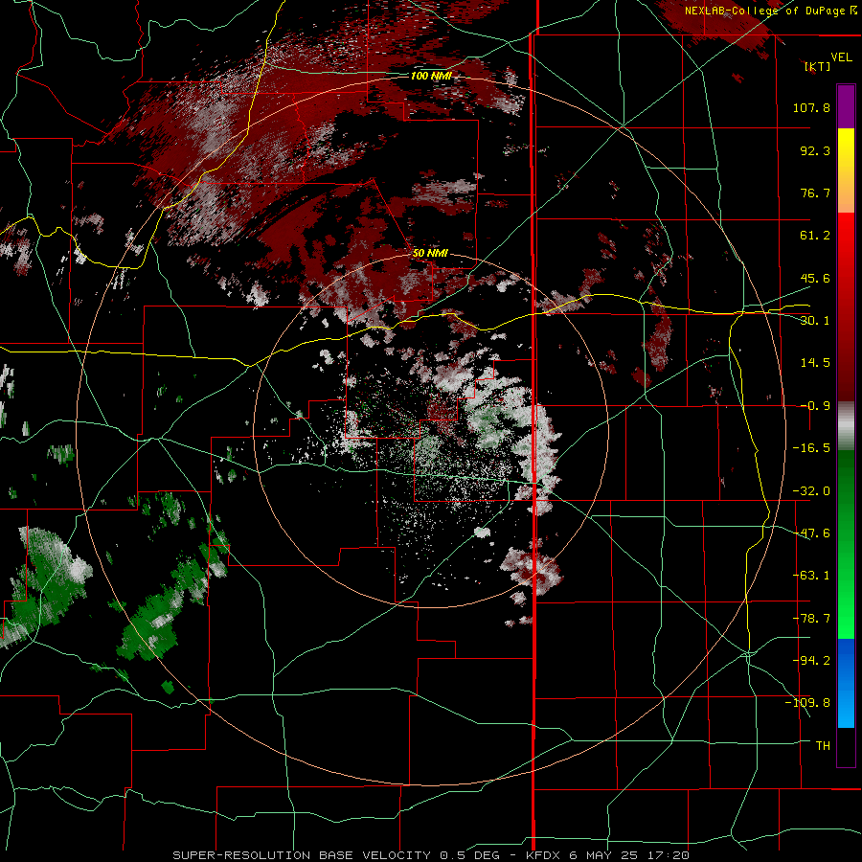Click the -47.6 legend value
862x862 pixels.
click(811, 533)
